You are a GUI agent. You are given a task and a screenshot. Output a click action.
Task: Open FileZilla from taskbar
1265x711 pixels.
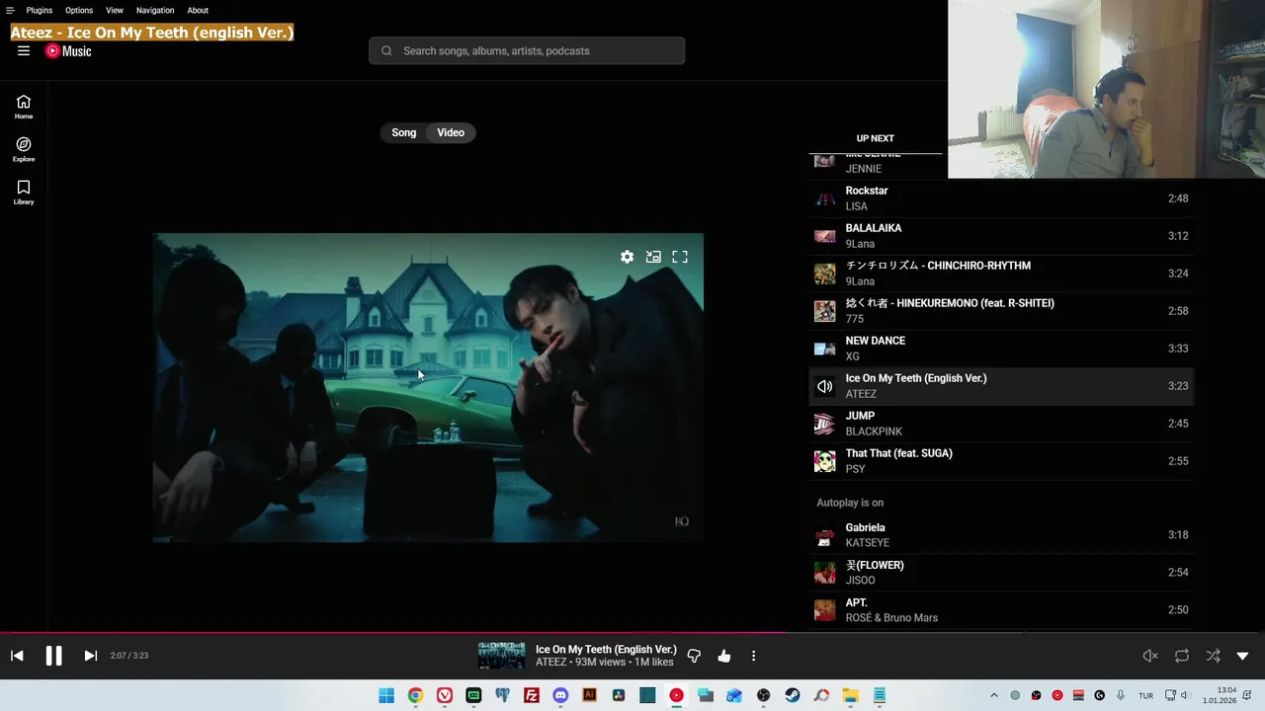[x=532, y=695]
